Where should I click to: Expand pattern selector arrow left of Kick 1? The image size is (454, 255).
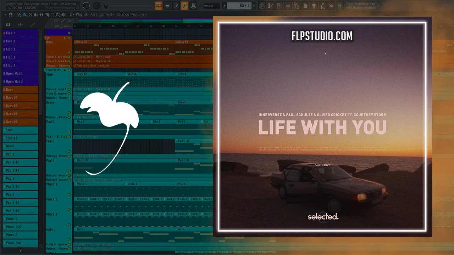[x=224, y=6]
